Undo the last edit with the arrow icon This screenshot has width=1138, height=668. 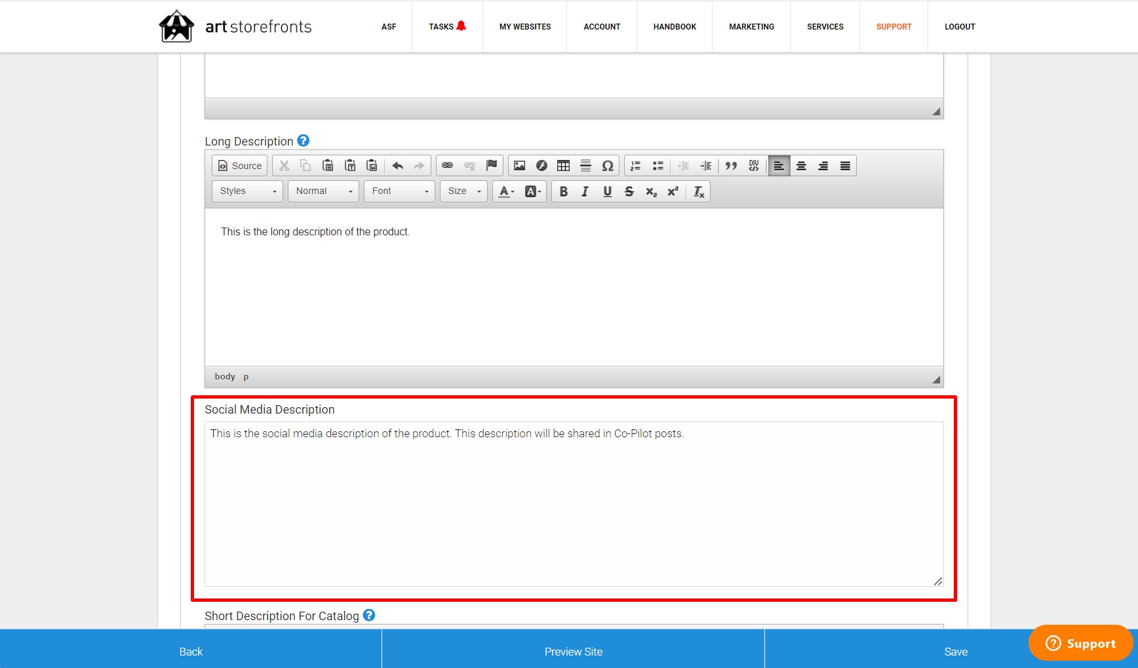(397, 166)
